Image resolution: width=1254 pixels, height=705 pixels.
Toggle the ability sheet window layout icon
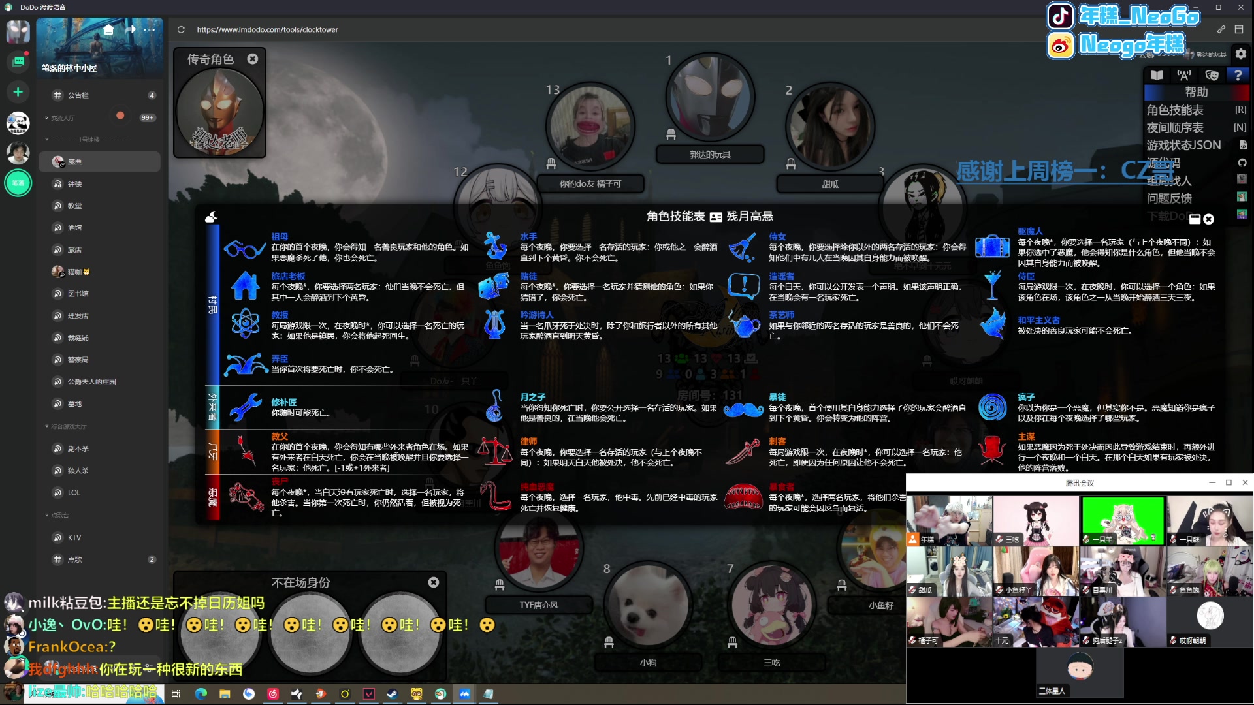click(1195, 219)
